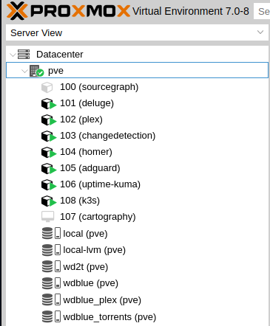The height and width of the screenshot is (326, 270).
Task: Select 104 (homer) container
Action: (86, 152)
